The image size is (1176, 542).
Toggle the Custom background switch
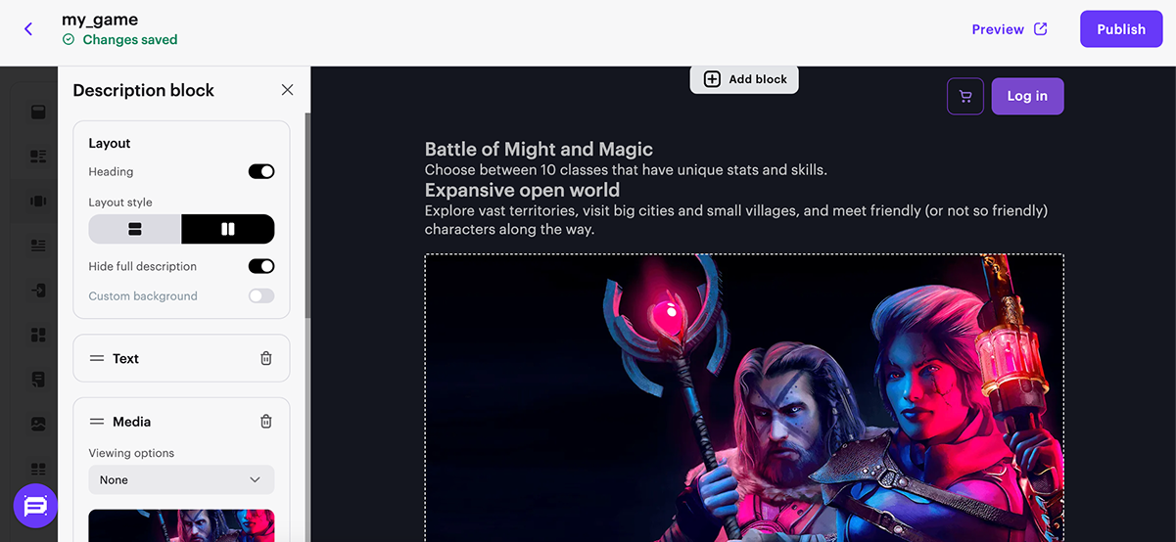pos(261,295)
